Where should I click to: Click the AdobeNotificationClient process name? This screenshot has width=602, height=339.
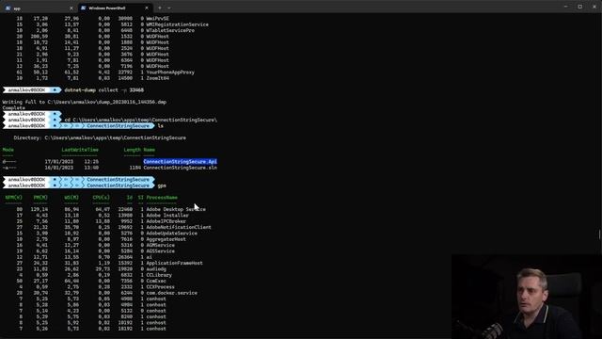(179, 227)
